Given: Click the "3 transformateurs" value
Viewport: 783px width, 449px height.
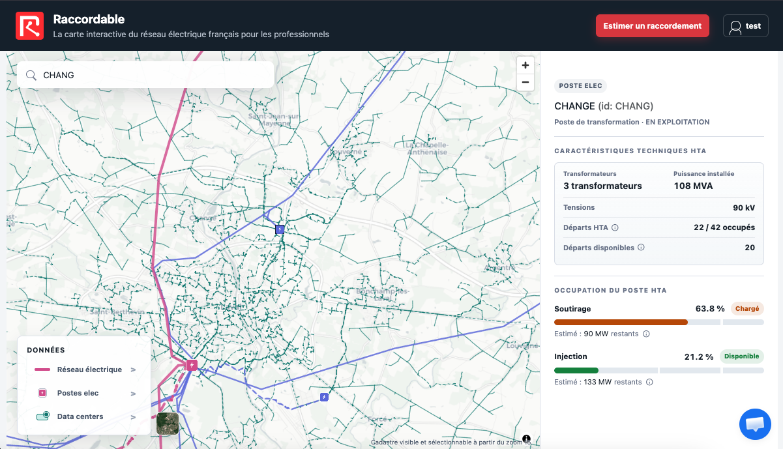Looking at the screenshot, I should tap(602, 186).
